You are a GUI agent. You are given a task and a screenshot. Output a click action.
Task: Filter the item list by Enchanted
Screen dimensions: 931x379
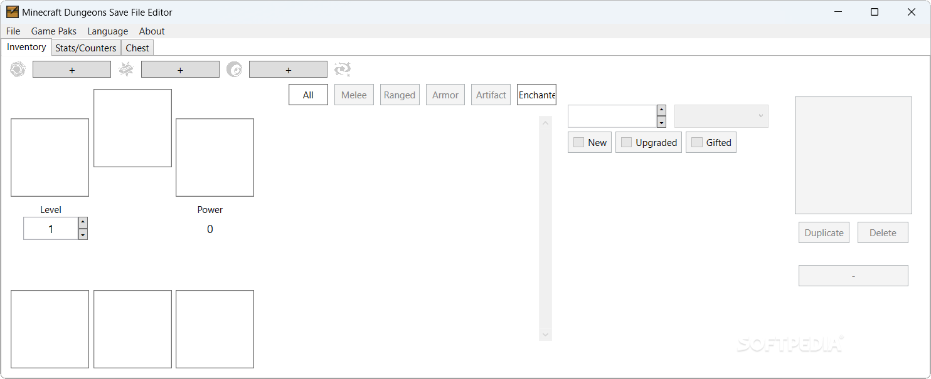click(x=536, y=95)
